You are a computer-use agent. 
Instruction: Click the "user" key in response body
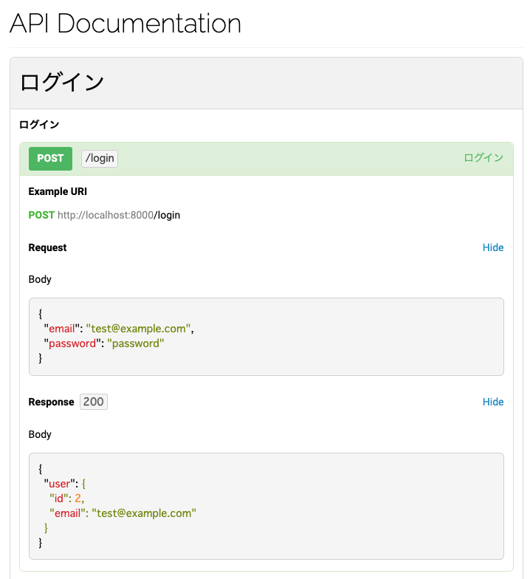59,484
